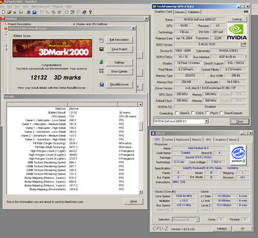Click the ResultBrowser button

pyautogui.click(x=119, y=84)
